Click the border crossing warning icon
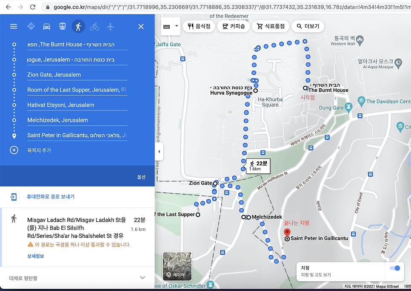The image size is (411, 291). coord(30,244)
